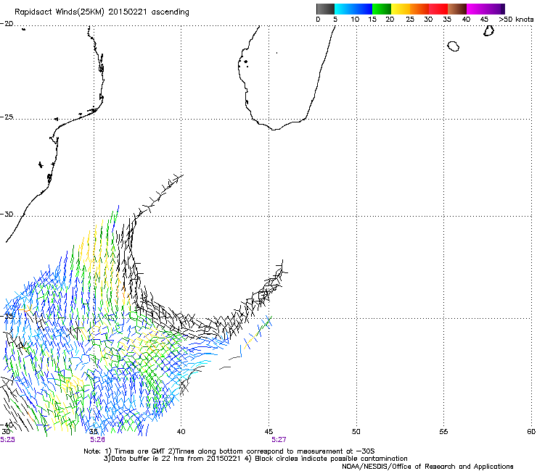The width and height of the screenshot is (537, 471).
Task: Click the '40' longitude label
Action: click(181, 432)
